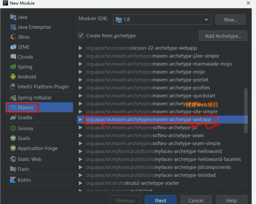256x204 pixels.
Task: Click the Previous button
Action: 125,200
